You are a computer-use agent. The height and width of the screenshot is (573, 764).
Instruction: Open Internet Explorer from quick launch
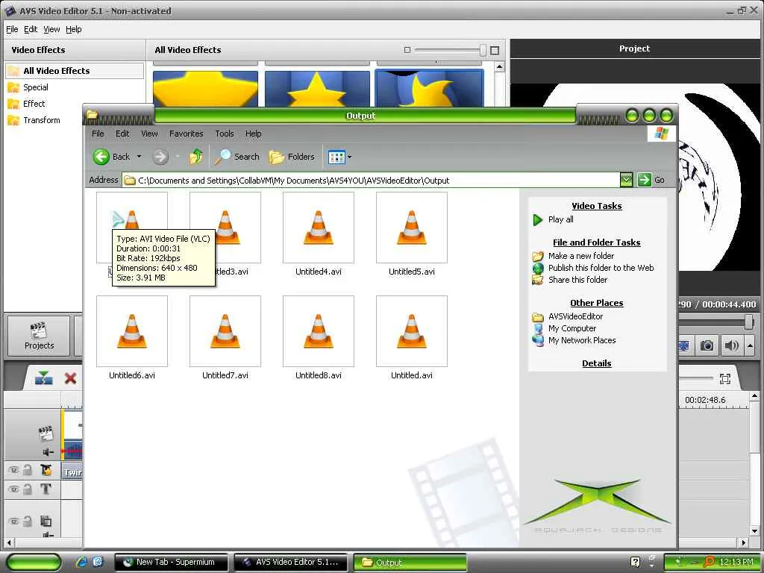81,562
